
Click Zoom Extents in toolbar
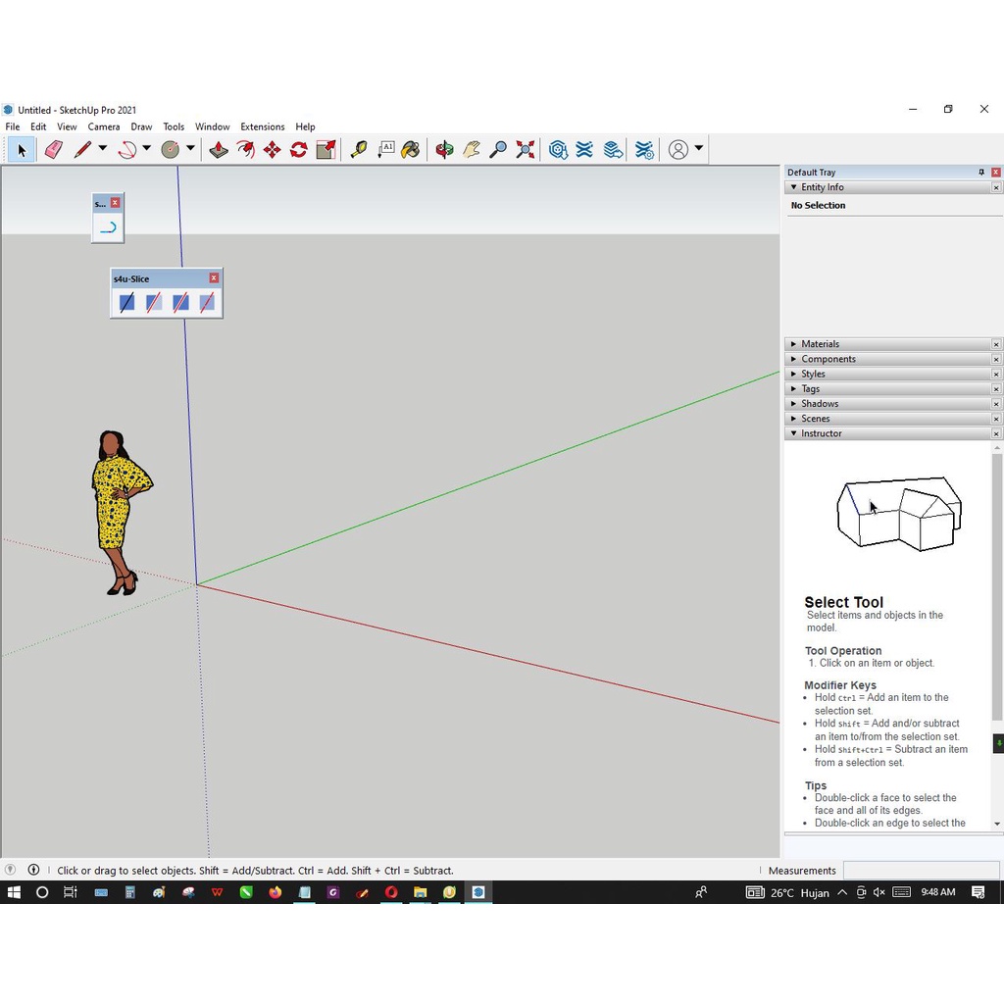(526, 150)
